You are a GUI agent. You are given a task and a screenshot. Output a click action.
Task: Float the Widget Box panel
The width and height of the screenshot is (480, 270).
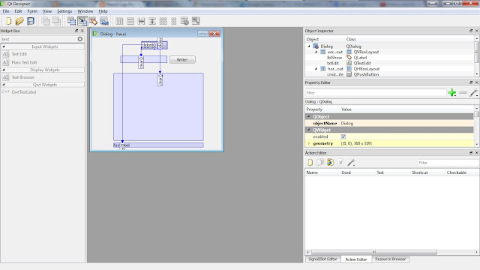pyautogui.click(x=76, y=31)
